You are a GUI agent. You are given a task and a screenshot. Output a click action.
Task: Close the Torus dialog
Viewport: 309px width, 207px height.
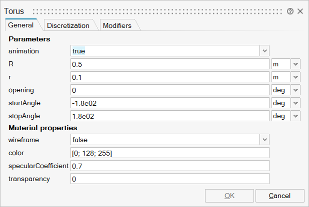(x=300, y=11)
